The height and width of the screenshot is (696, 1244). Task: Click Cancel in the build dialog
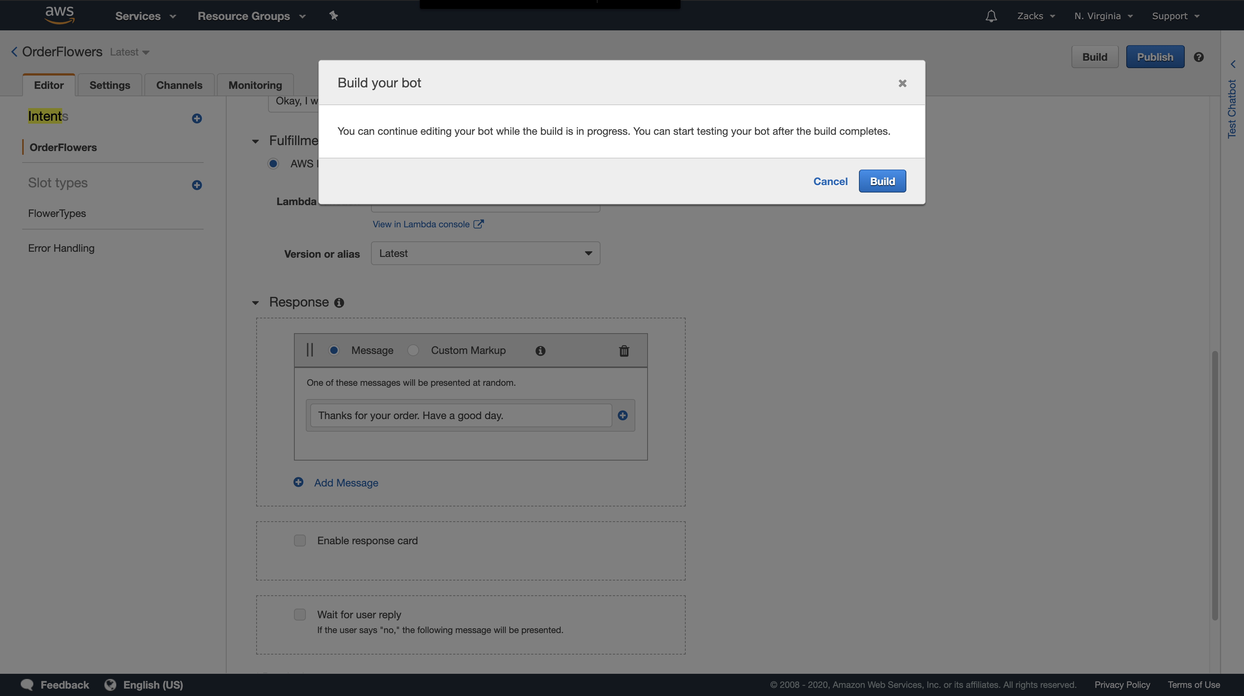(830, 181)
